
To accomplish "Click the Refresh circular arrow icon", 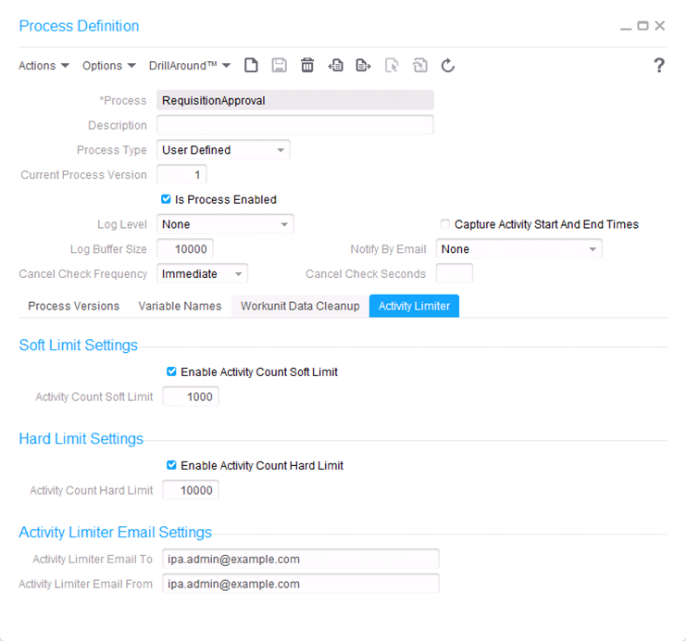I will (448, 66).
